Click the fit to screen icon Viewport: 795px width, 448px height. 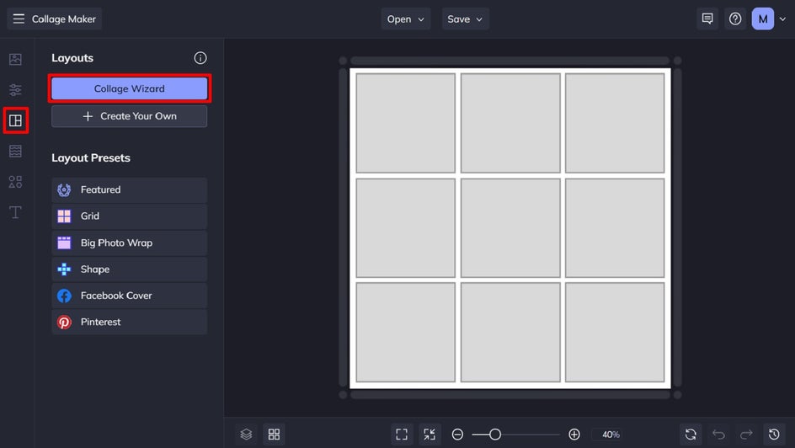[402, 435]
